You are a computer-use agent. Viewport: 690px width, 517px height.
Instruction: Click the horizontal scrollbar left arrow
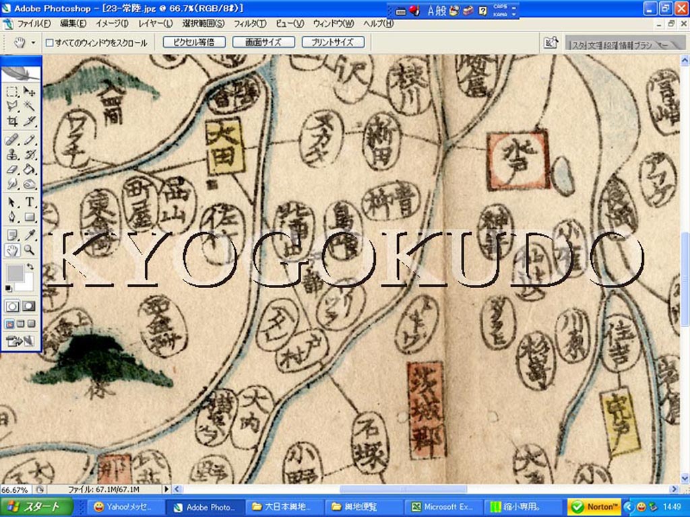(x=177, y=489)
